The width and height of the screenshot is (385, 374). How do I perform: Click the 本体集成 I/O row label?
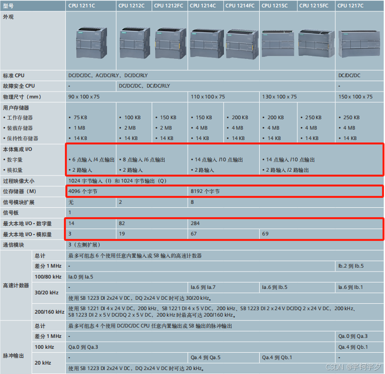point(17,149)
